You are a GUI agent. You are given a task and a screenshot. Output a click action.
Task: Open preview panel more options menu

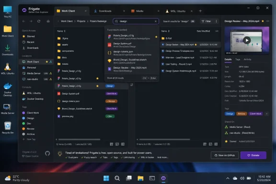(268, 21)
